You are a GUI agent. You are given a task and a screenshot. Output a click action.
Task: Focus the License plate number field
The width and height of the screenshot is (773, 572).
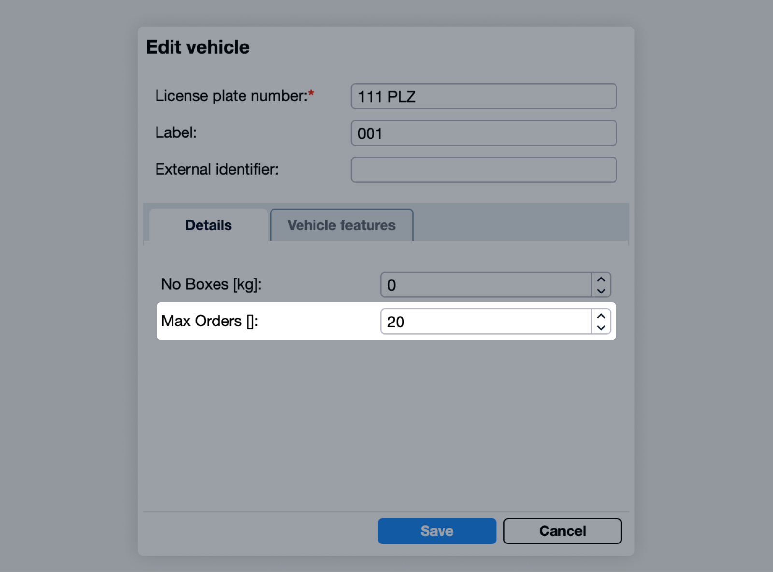[483, 96]
